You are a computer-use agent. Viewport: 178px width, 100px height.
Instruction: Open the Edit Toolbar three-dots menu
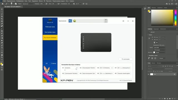(x=2, y=60)
